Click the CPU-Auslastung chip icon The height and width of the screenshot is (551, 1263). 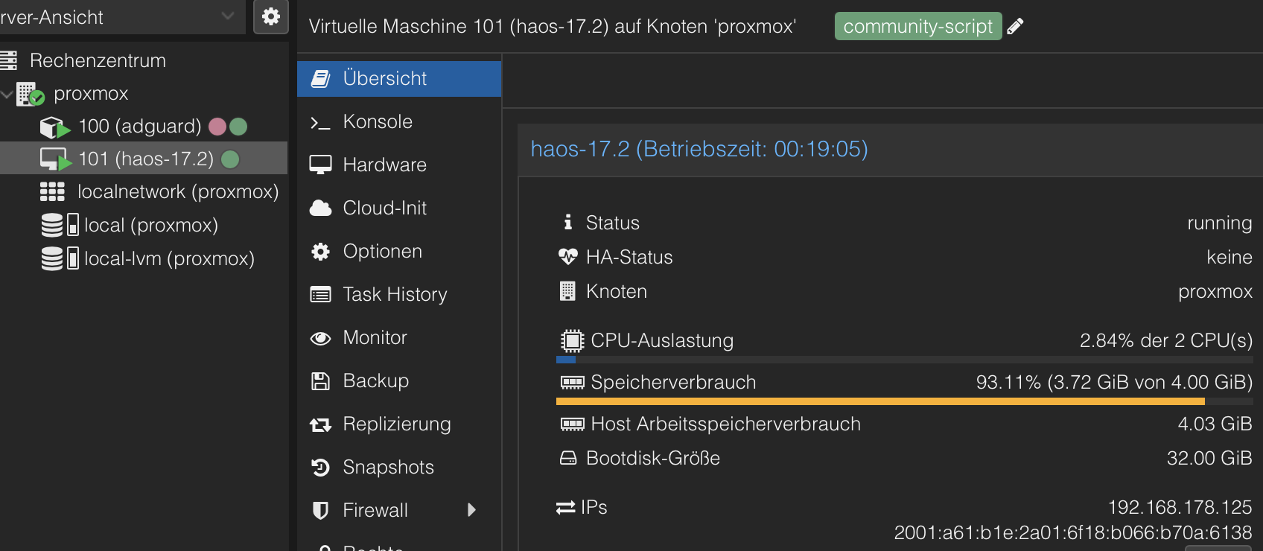pos(572,341)
